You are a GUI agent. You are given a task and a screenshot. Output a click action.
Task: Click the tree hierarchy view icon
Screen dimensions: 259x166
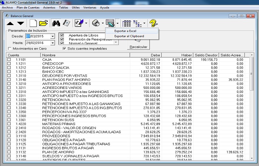137,23
